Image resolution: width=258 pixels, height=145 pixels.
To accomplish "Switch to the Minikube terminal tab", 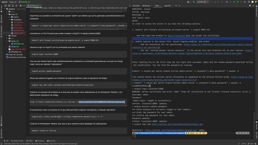I will click(x=146, y=6).
